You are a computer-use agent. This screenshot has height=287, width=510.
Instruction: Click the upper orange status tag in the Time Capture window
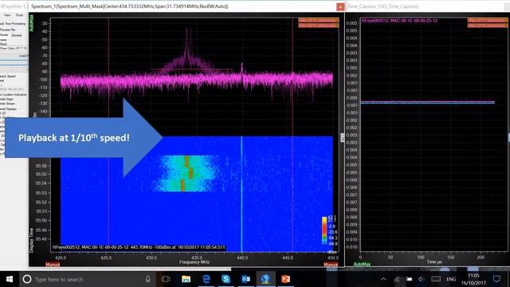487,20
